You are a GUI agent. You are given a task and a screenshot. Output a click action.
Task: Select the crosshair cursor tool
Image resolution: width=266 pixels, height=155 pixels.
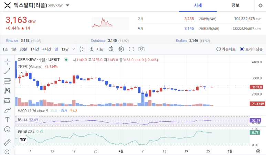click(7, 62)
